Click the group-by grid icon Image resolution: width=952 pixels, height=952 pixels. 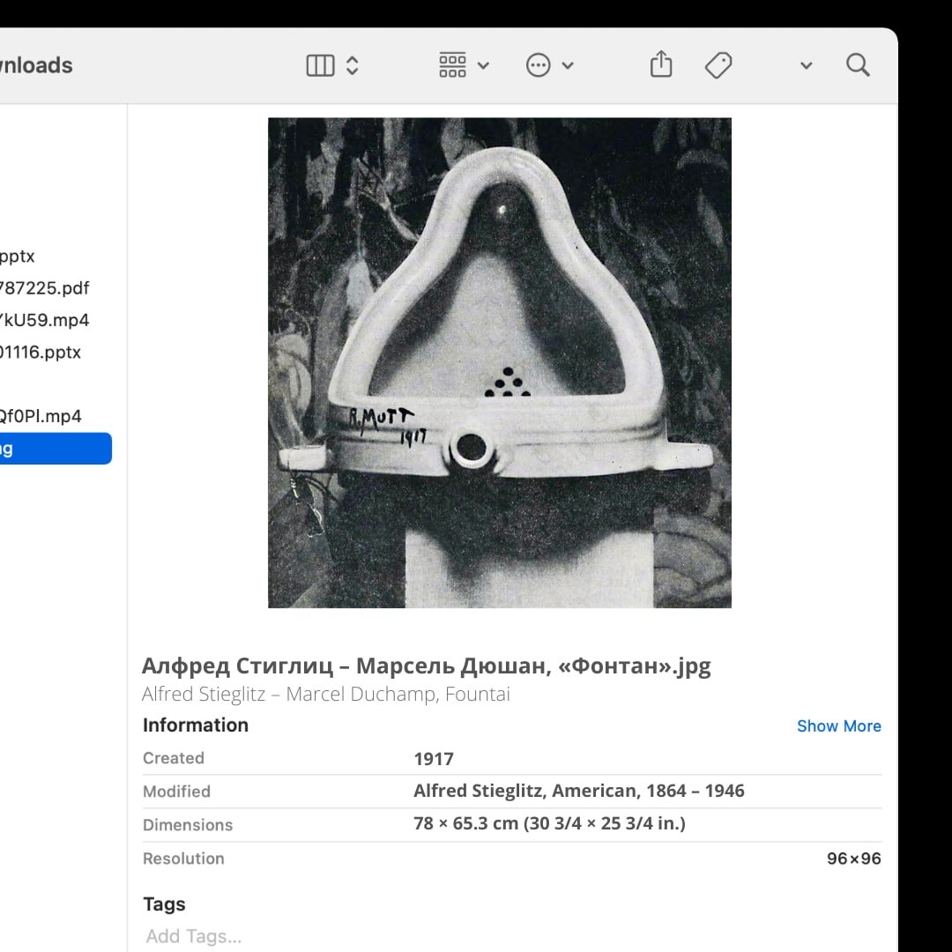pyautogui.click(x=452, y=65)
